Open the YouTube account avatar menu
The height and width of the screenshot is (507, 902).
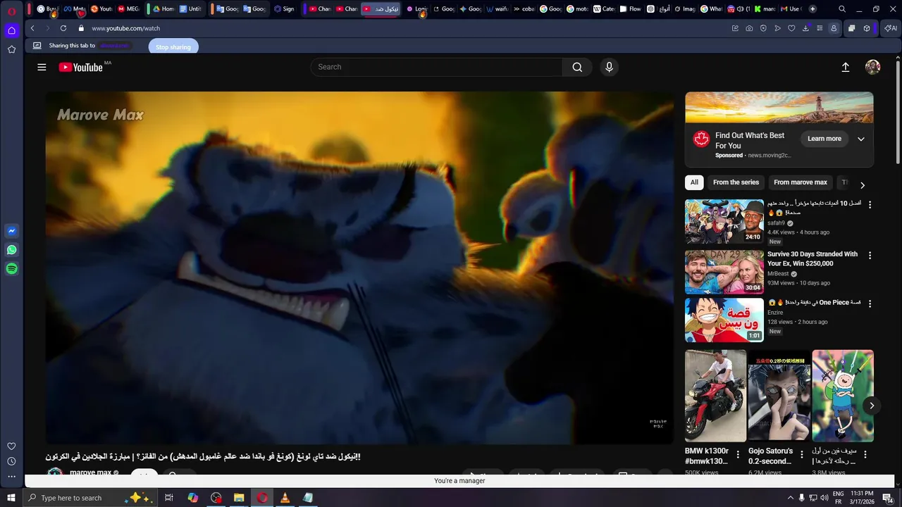tap(873, 67)
